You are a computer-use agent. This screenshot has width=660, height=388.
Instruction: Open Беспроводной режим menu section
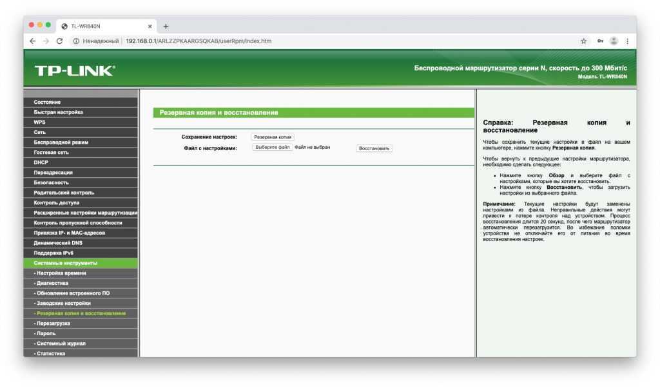(x=61, y=142)
